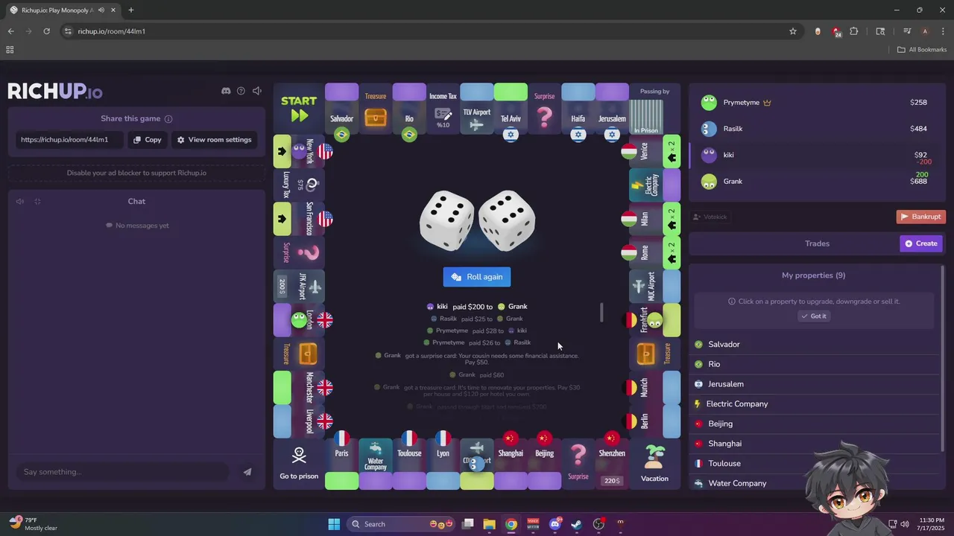Click the Bankrupt button
This screenshot has height=536, width=954.
pyautogui.click(x=920, y=217)
